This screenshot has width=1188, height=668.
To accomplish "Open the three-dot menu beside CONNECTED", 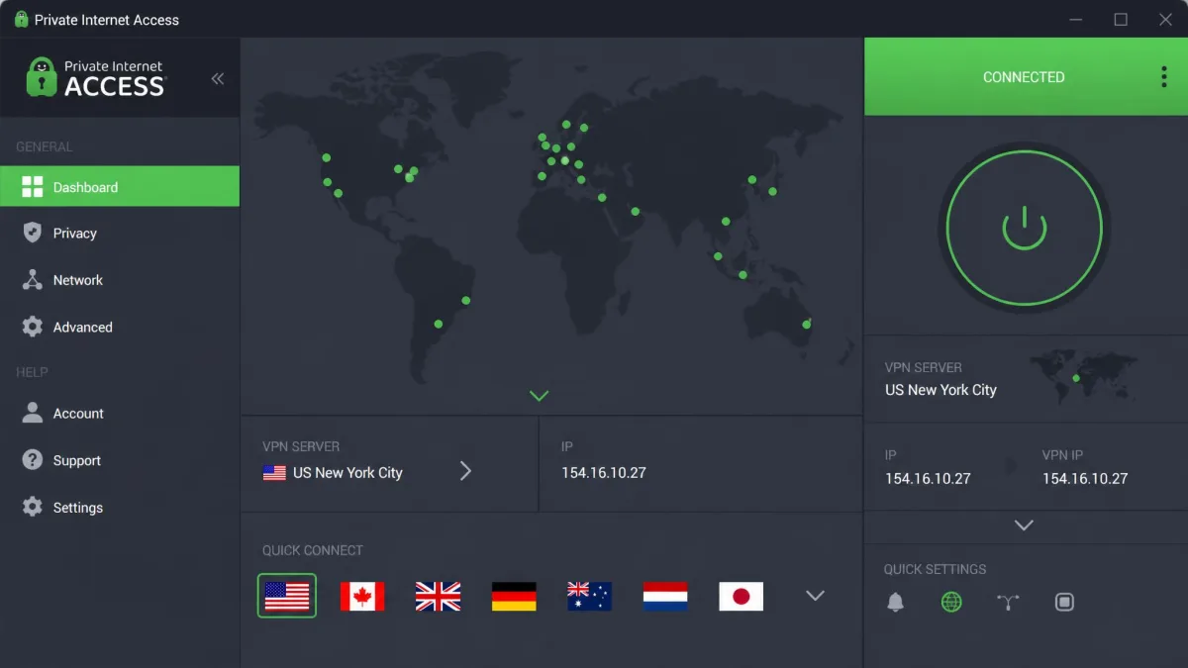I will click(x=1163, y=77).
